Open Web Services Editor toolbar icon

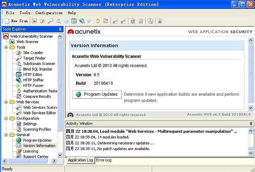click(124, 21)
